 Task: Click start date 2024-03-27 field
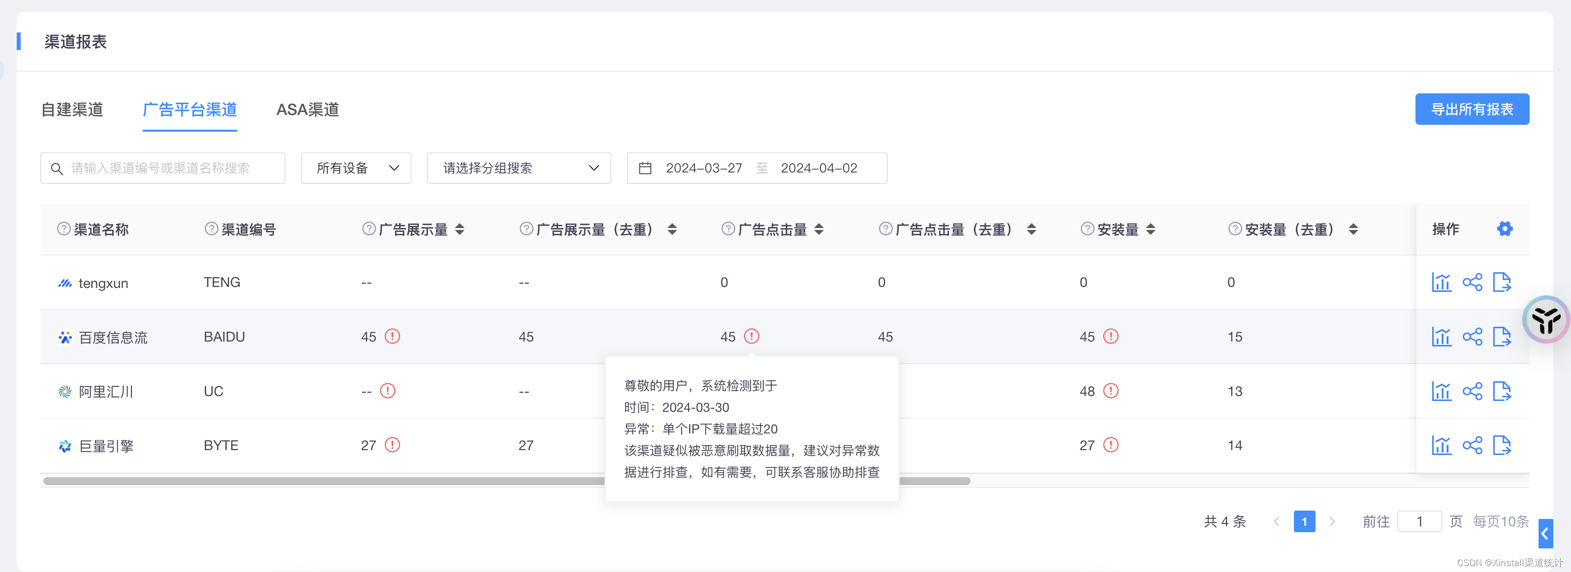pyautogui.click(x=704, y=168)
